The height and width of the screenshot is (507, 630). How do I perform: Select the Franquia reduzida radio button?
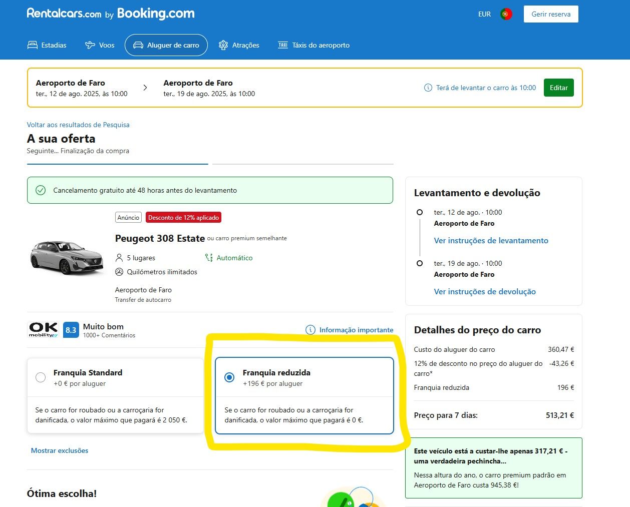pos(229,377)
